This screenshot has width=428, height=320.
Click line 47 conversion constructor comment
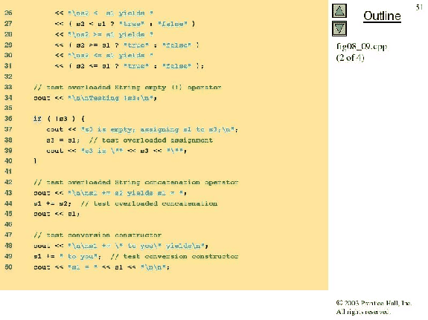point(98,235)
